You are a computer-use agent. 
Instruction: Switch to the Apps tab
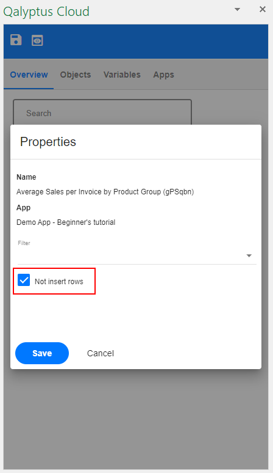click(163, 75)
